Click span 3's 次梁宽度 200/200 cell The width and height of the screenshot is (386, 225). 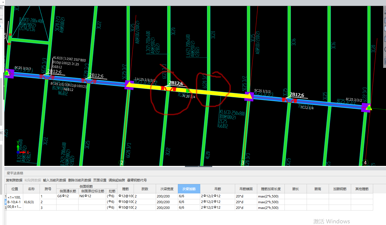click(x=167, y=208)
